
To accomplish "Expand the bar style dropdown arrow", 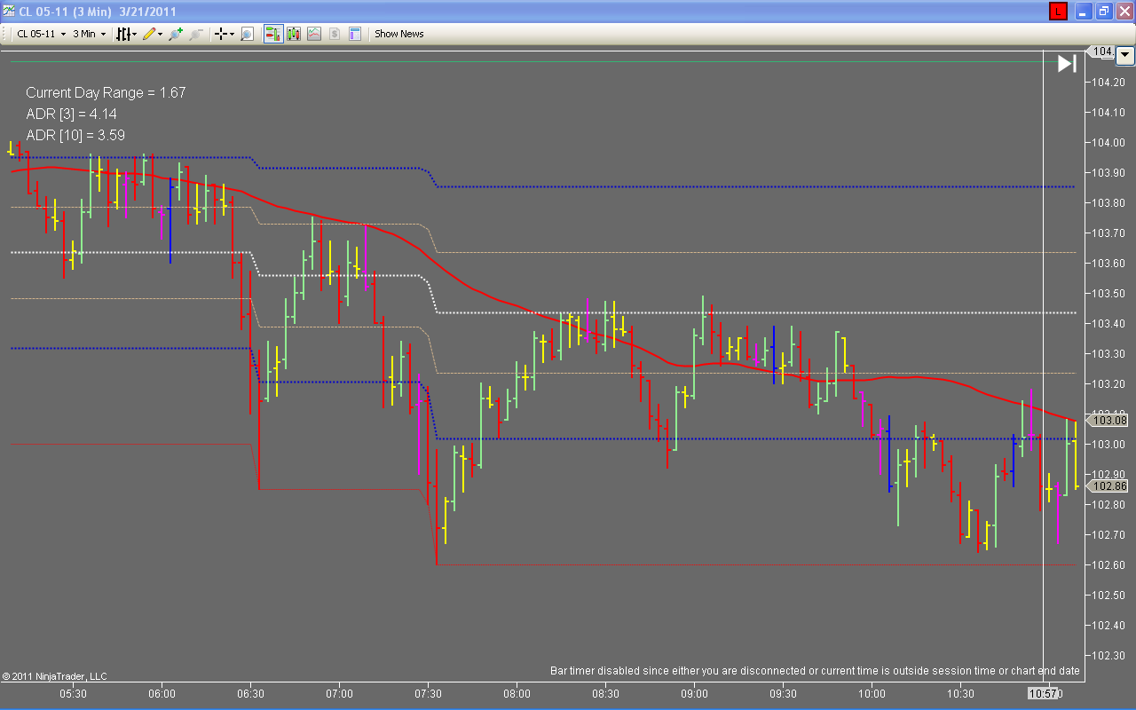I will click(x=135, y=34).
